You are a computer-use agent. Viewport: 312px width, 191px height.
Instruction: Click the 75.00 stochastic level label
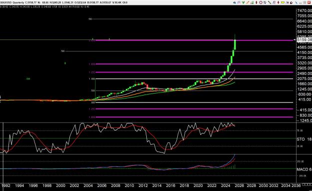pyautogui.click(x=300, y=130)
